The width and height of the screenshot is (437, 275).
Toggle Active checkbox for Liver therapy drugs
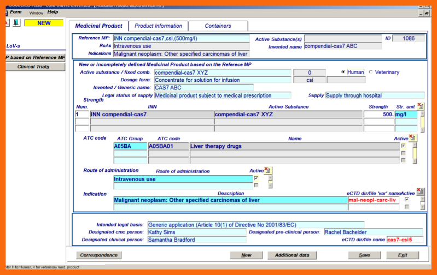(403, 146)
